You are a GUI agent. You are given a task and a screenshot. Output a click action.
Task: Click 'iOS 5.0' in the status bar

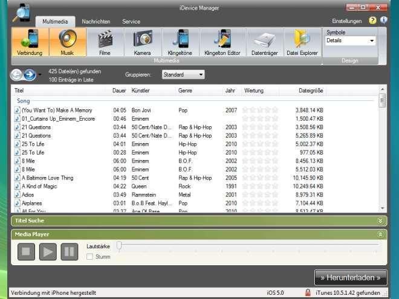[x=275, y=292]
